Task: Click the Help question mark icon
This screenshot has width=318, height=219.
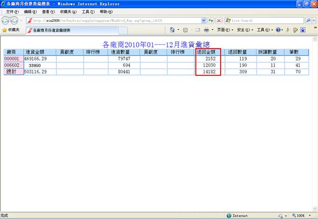Action: [x=278, y=30]
